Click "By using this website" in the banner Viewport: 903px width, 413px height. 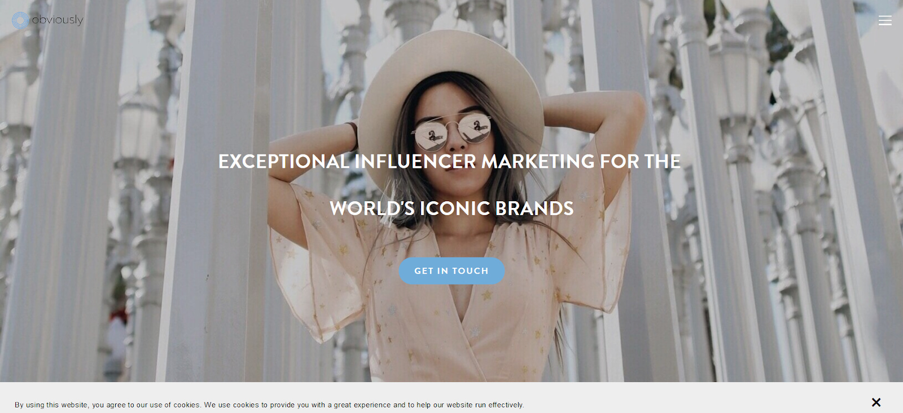tap(51, 405)
